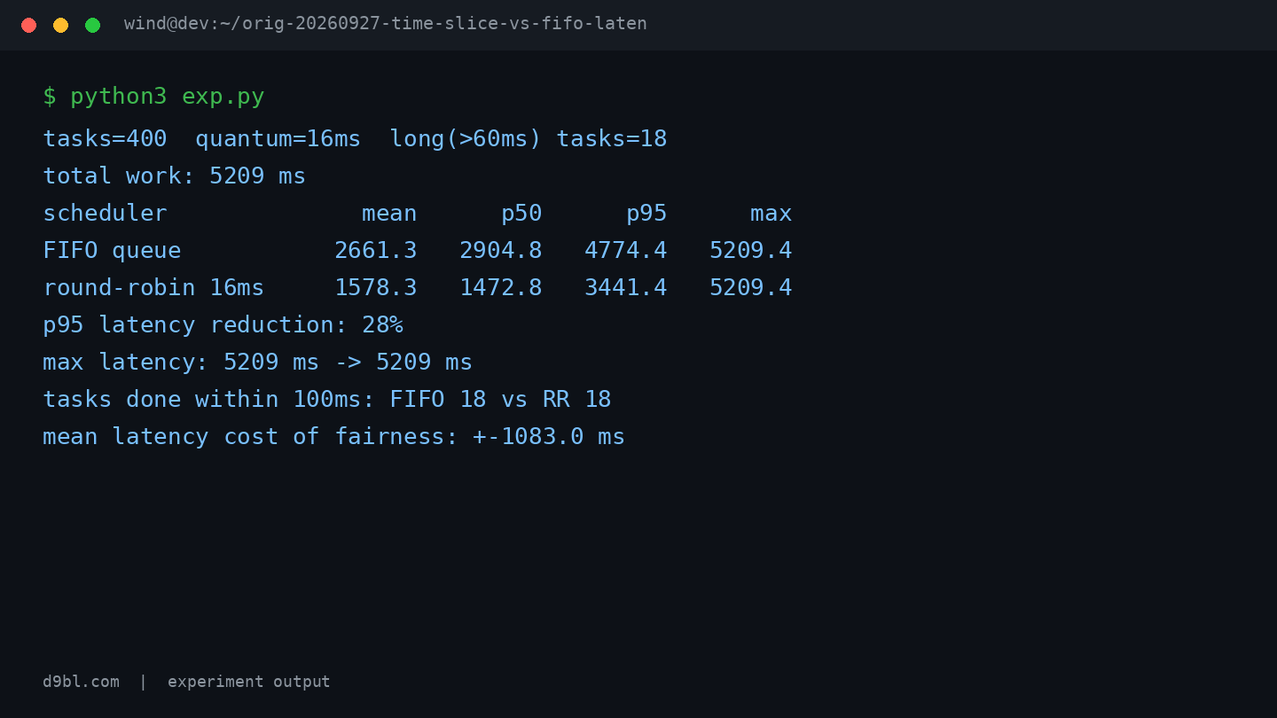Click the "mean" column header
The height and width of the screenshot is (718, 1277).
[x=389, y=214]
